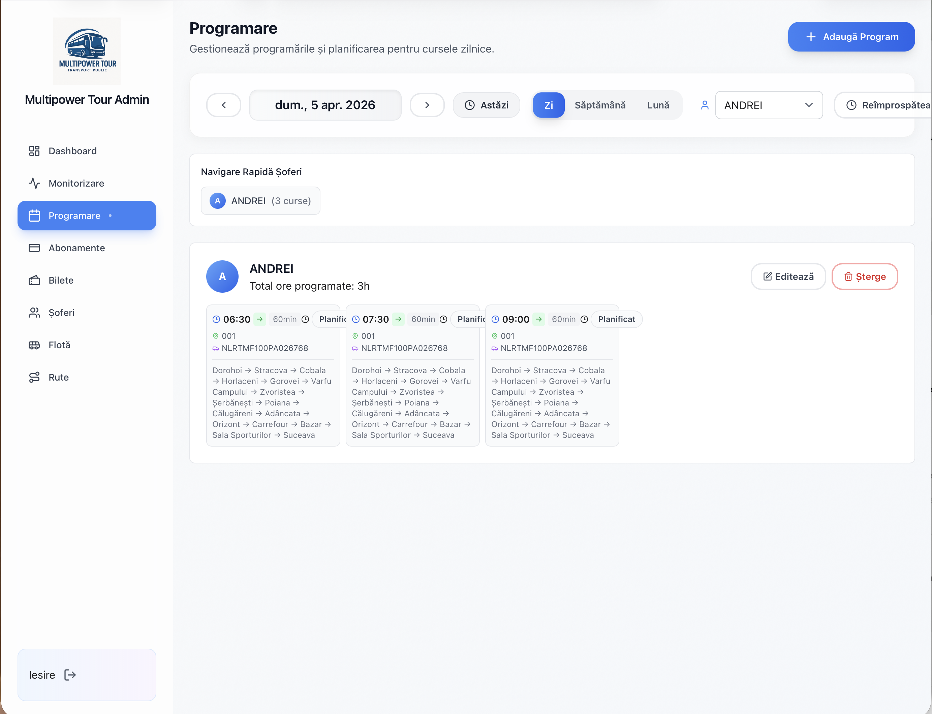Click the Șterge button for ANDREI
932x714 pixels.
pyautogui.click(x=864, y=276)
